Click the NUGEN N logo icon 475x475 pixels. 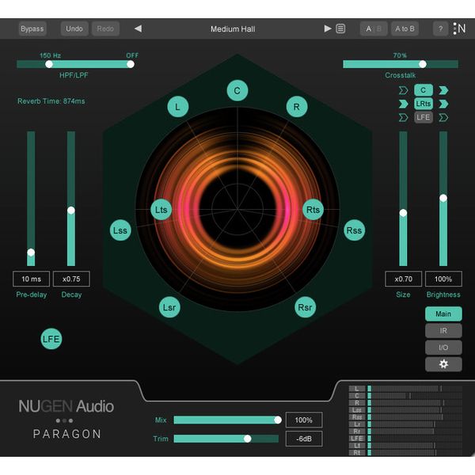click(x=459, y=28)
